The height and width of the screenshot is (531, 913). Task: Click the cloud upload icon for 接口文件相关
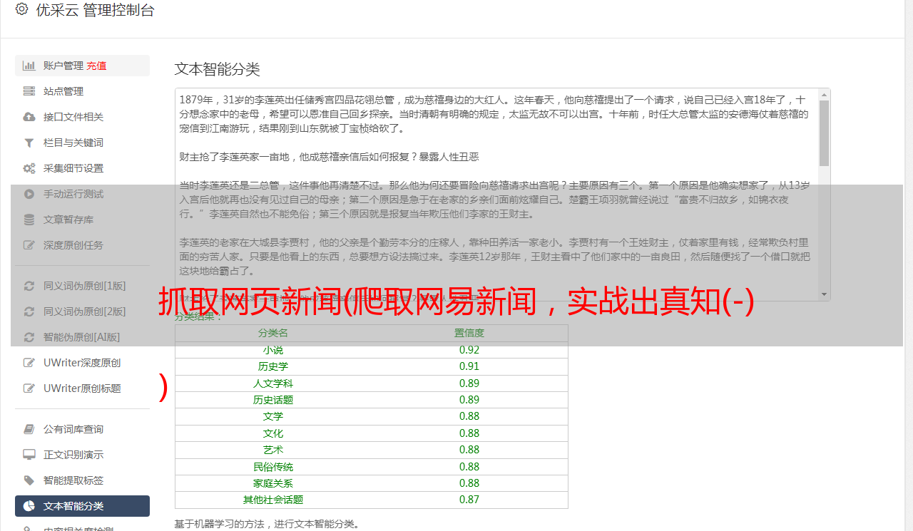tap(29, 117)
